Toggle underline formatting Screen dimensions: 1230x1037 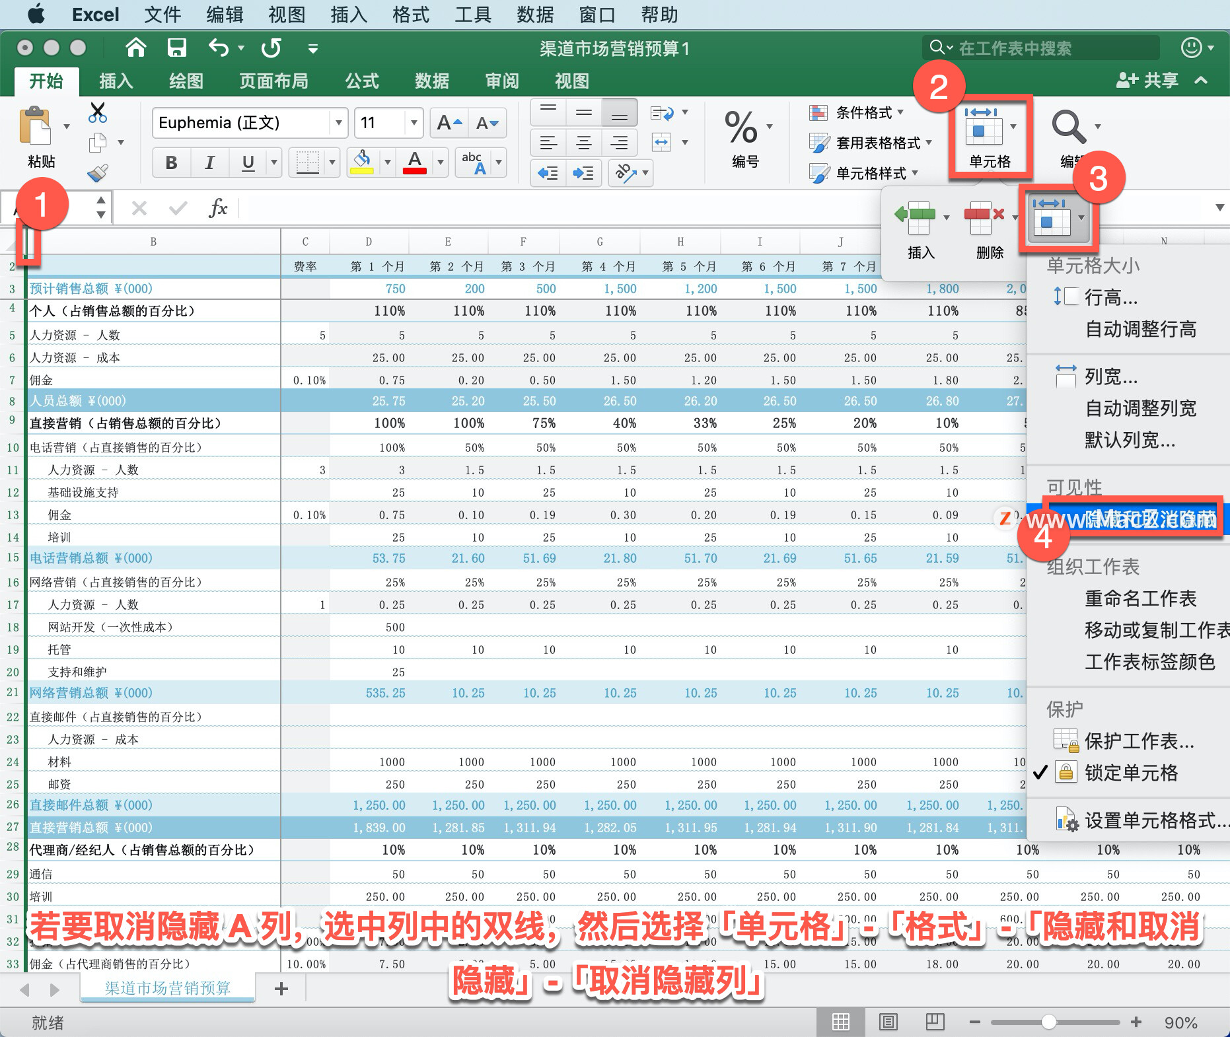pyautogui.click(x=248, y=162)
